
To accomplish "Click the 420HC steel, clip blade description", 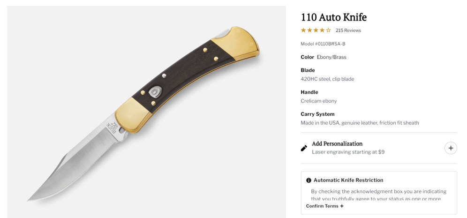I will 327,79.
